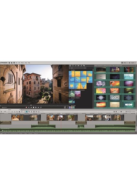137x195 pixels.
Task: Collapse the Intro/outro animations section
Action: click(69, 98)
